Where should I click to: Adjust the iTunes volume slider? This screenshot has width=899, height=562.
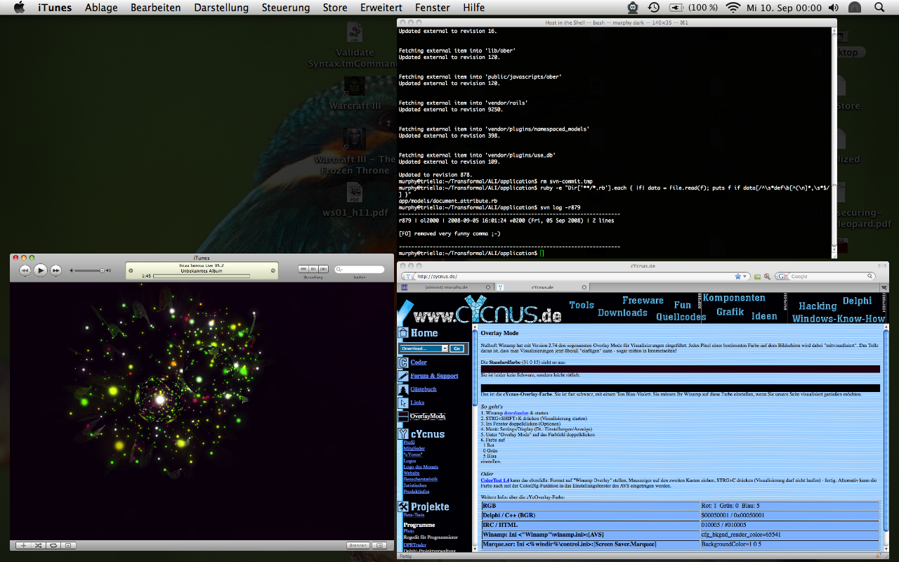point(90,270)
